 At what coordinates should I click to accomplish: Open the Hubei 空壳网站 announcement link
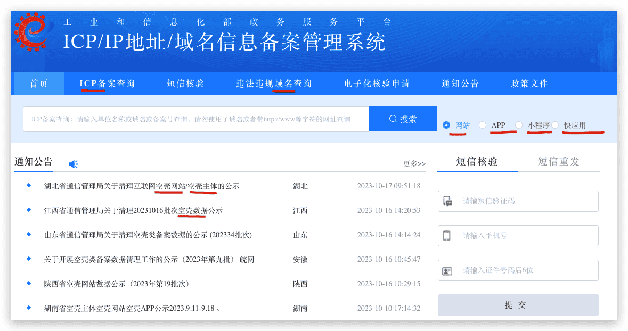144,187
